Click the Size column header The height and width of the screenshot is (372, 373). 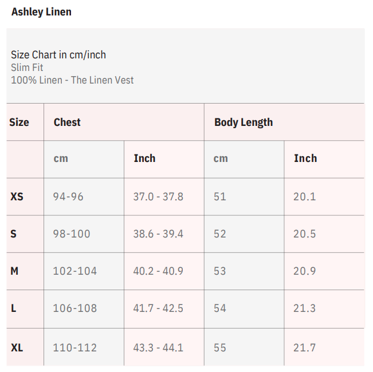point(19,122)
